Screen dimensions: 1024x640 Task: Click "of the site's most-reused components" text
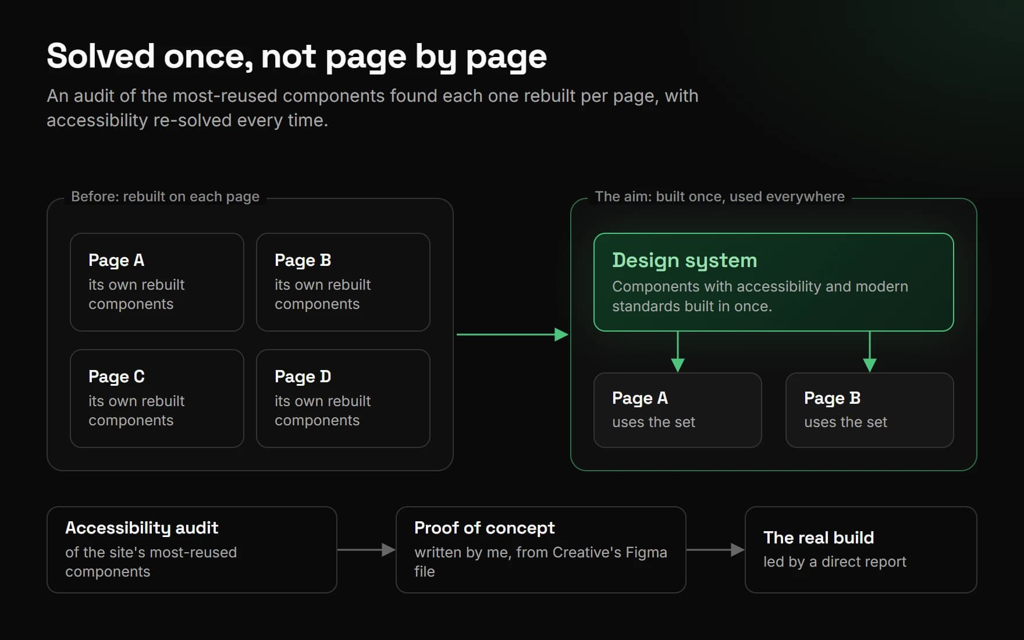(x=151, y=562)
